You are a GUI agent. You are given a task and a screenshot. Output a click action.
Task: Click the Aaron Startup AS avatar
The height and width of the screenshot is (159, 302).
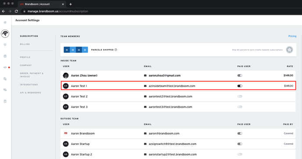click(66, 144)
